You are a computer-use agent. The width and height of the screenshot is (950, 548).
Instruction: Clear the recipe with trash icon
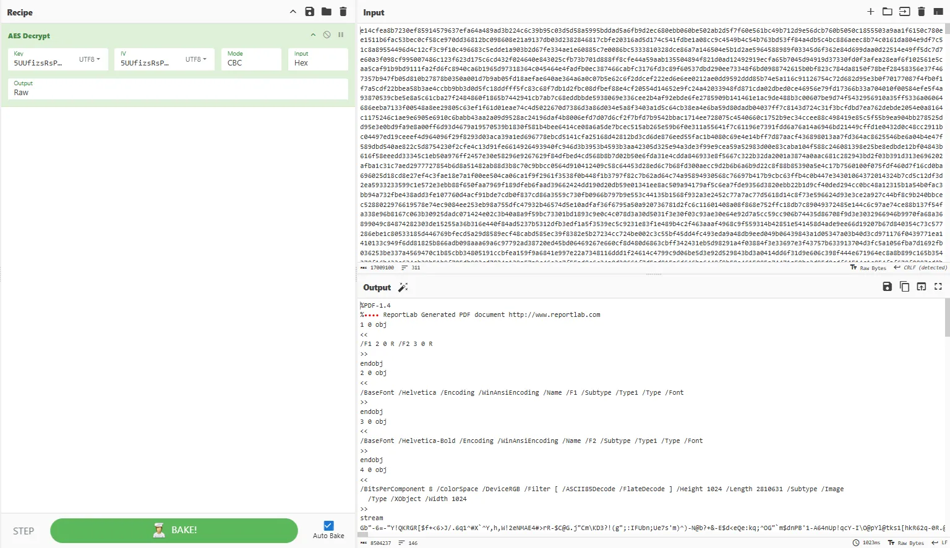tap(343, 12)
